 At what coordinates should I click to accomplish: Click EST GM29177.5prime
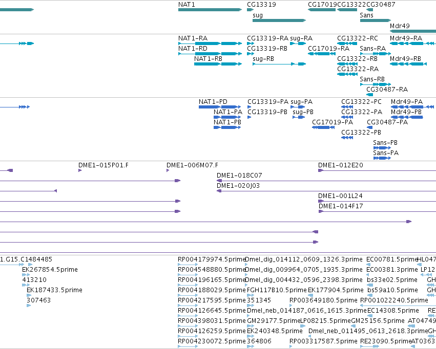pos(251,326)
